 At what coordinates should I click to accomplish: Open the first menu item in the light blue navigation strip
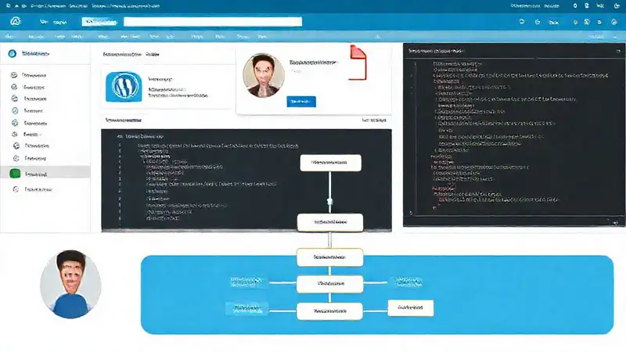click(16, 36)
